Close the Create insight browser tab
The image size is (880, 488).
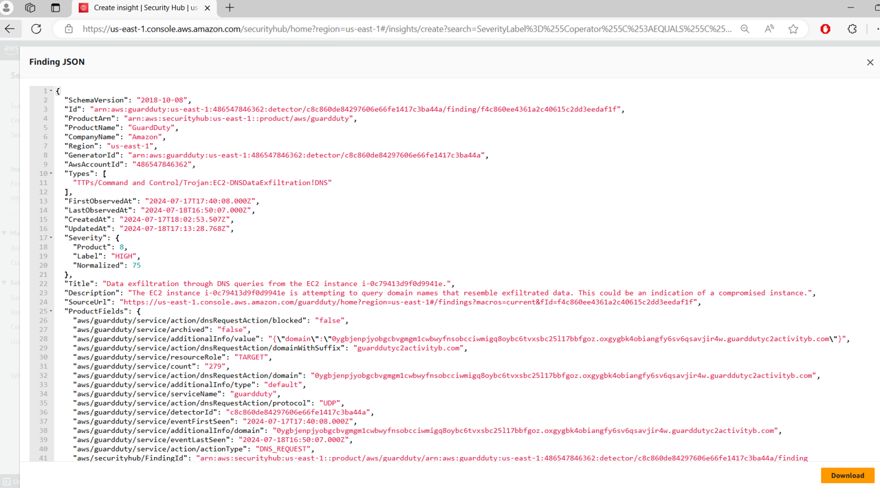[208, 8]
